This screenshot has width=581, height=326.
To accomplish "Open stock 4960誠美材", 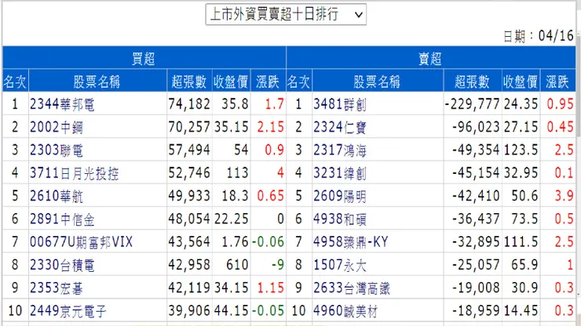I will coord(345,311).
